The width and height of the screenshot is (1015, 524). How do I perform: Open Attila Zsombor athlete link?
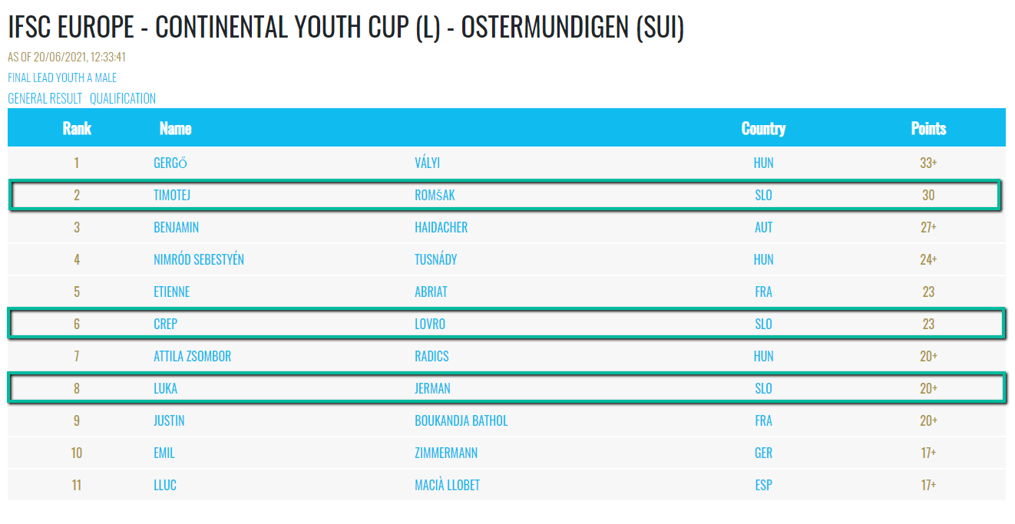point(192,356)
